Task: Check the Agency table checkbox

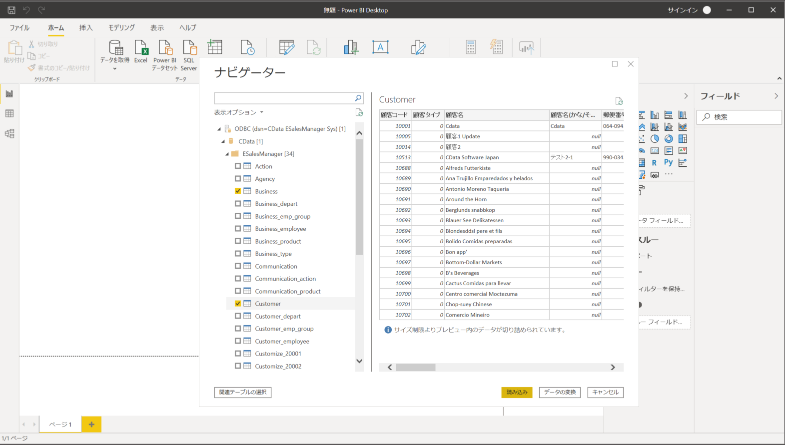Action: coord(238,179)
